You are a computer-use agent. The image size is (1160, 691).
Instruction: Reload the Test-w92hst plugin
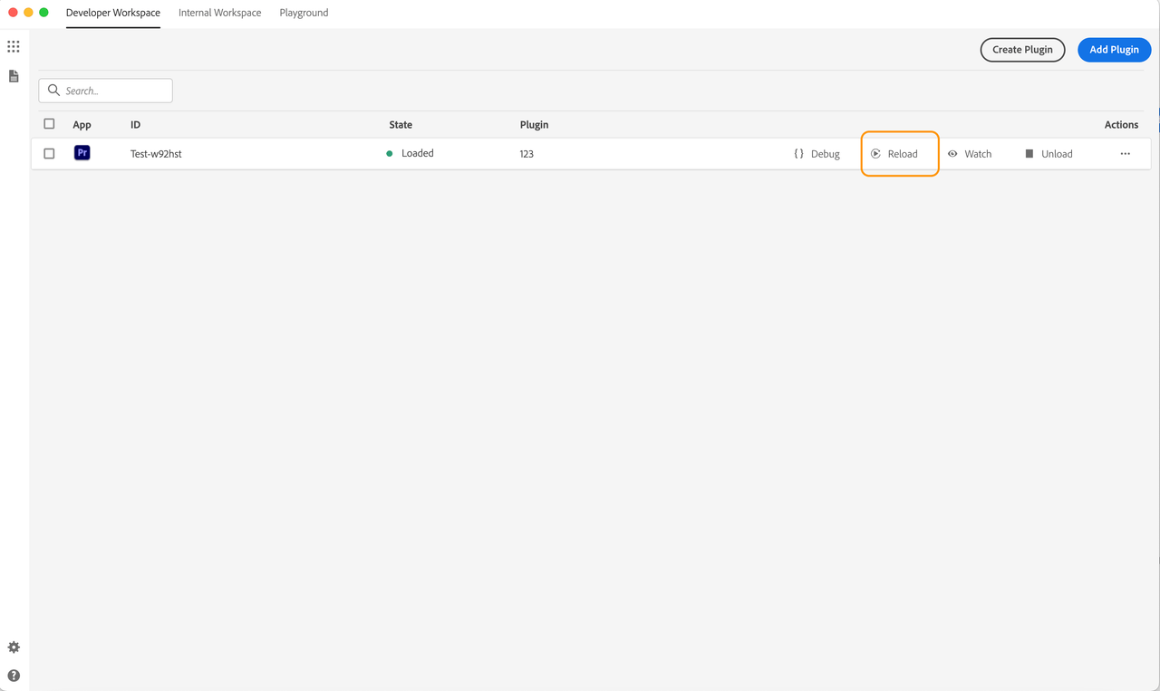pos(894,154)
